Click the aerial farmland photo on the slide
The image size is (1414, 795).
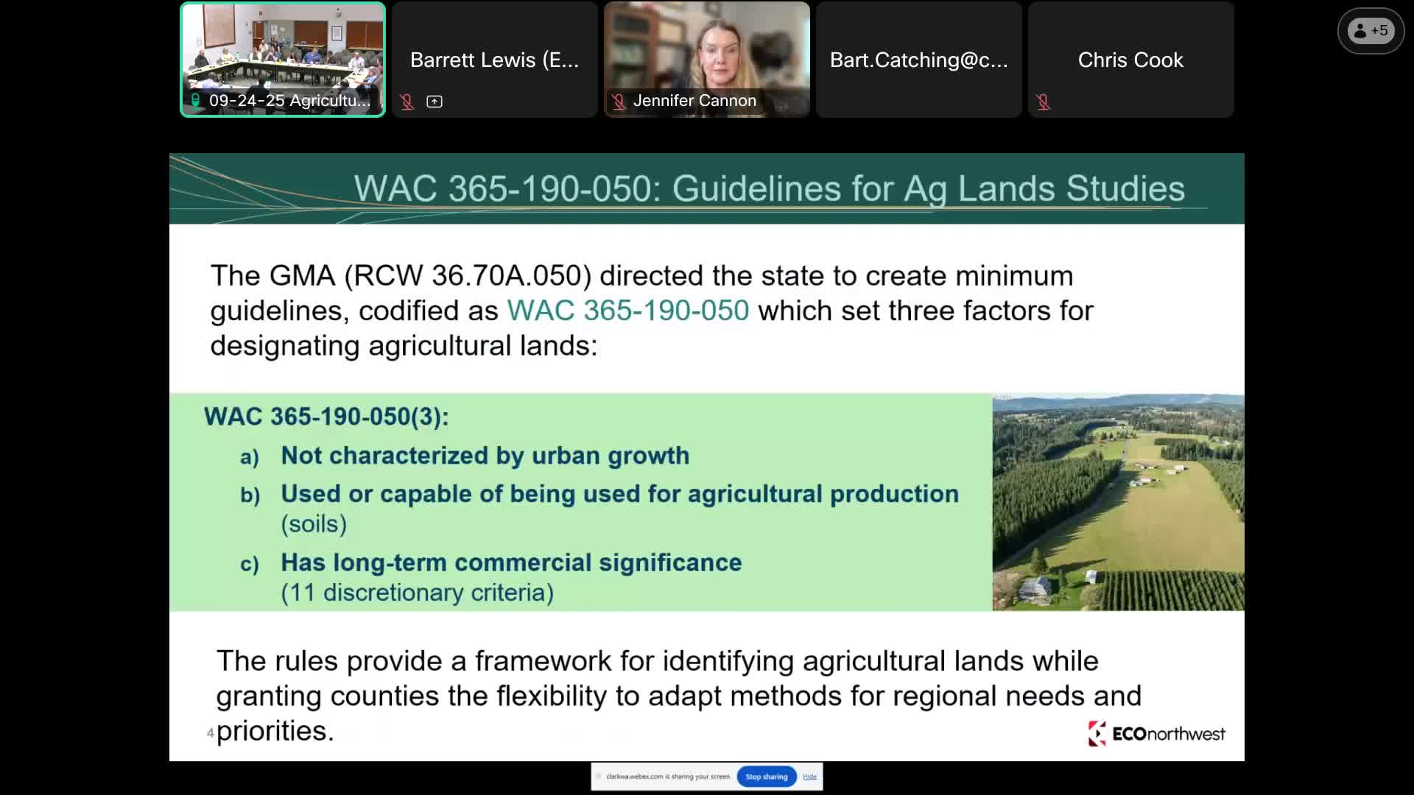[x=1118, y=502]
